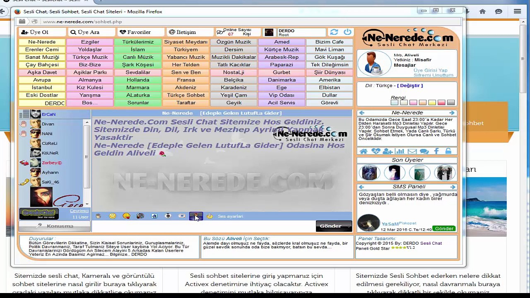Join the Siyaset Meydanı room
Image resolution: width=530 pixels, height=298 pixels.
coord(185,42)
